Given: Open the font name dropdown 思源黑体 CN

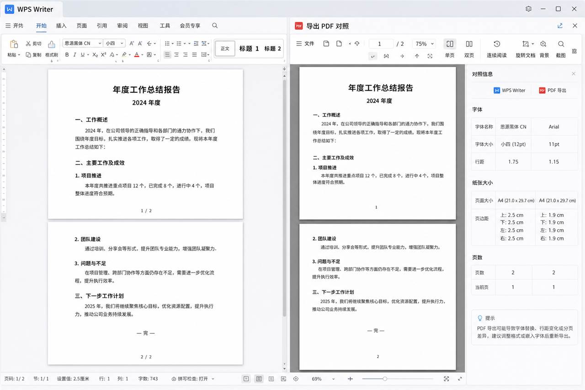Looking at the screenshot, I should click(x=82, y=43).
